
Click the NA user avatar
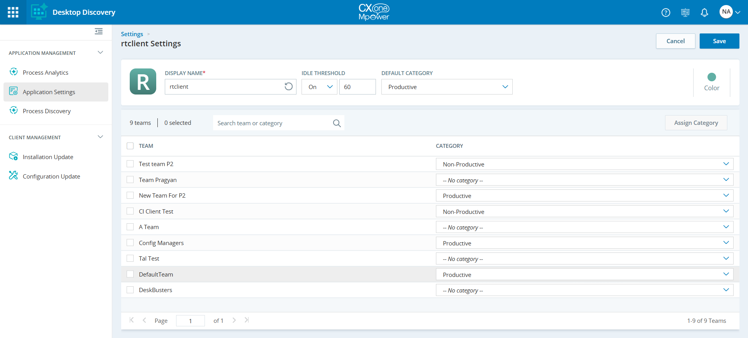726,12
